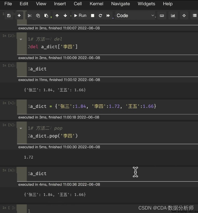Restart the kernel with the circular arrow
The image size is (198, 213).
pyautogui.click(x=100, y=16)
